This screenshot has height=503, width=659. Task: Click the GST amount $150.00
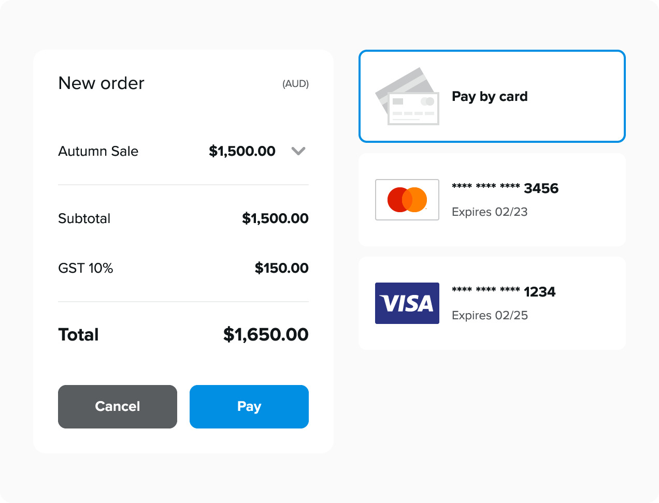coord(281,268)
